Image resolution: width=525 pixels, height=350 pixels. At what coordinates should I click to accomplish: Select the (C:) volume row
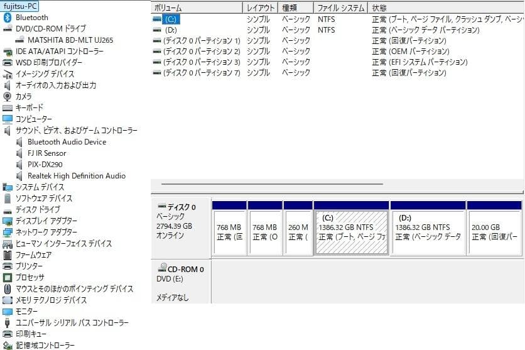click(337, 19)
